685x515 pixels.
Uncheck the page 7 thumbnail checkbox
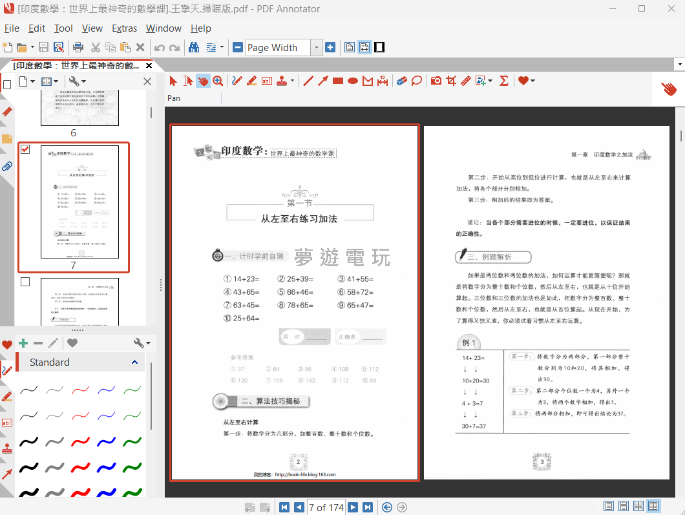(x=25, y=149)
